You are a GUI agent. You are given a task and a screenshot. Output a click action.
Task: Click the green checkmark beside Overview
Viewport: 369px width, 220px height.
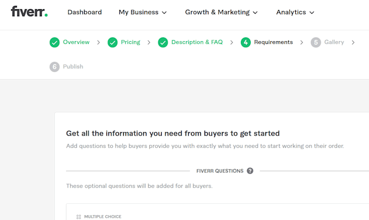[54, 43]
